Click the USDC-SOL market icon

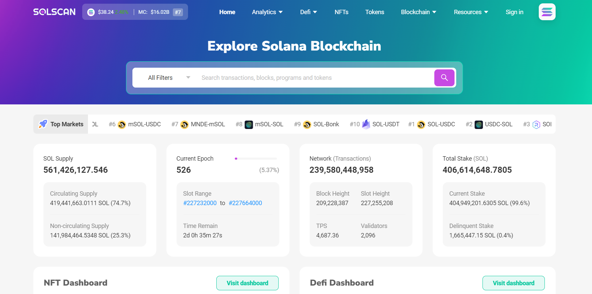[x=478, y=125]
